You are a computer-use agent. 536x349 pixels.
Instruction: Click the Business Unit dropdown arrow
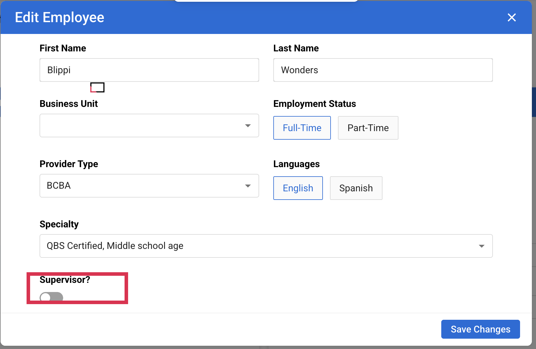248,126
